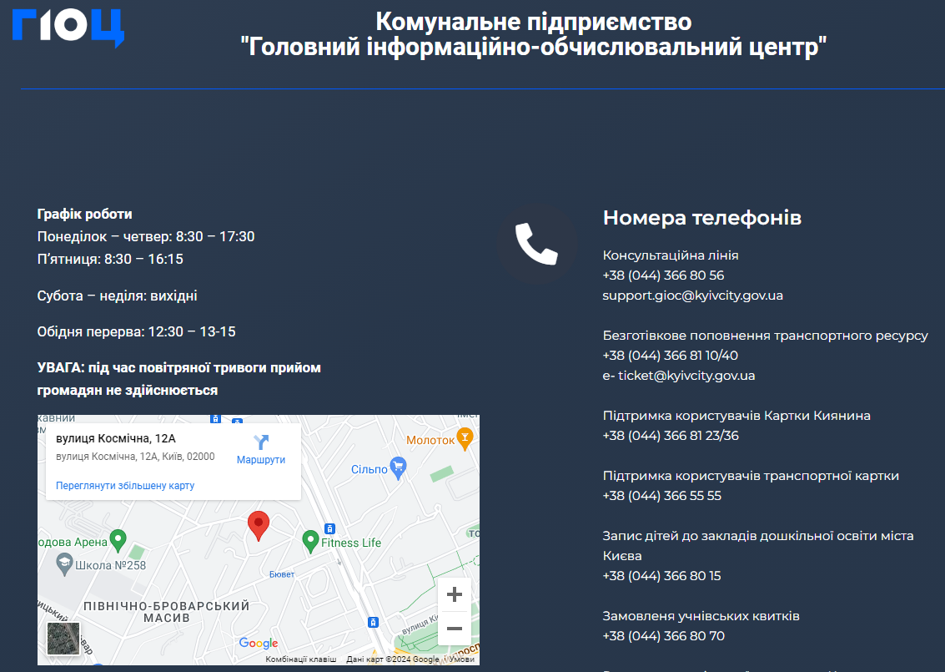Screen dimensions: 945x672
Task: Open the Переглянути збільшену карту link
Action: pos(125,485)
